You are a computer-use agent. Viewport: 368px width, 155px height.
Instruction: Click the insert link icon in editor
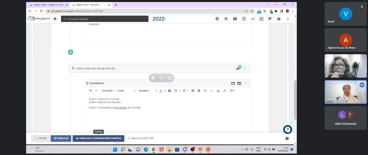(x=225, y=91)
